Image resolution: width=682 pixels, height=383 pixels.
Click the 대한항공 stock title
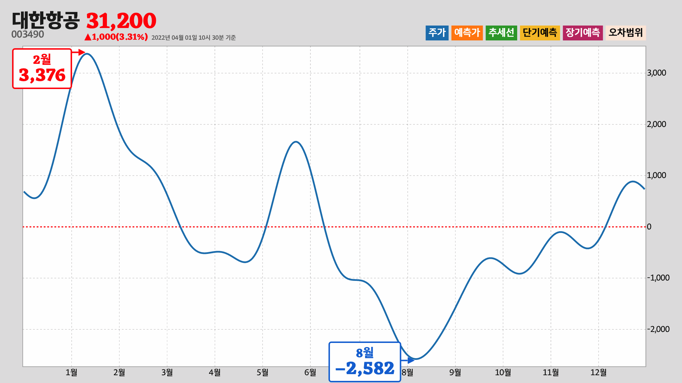[x=46, y=20]
